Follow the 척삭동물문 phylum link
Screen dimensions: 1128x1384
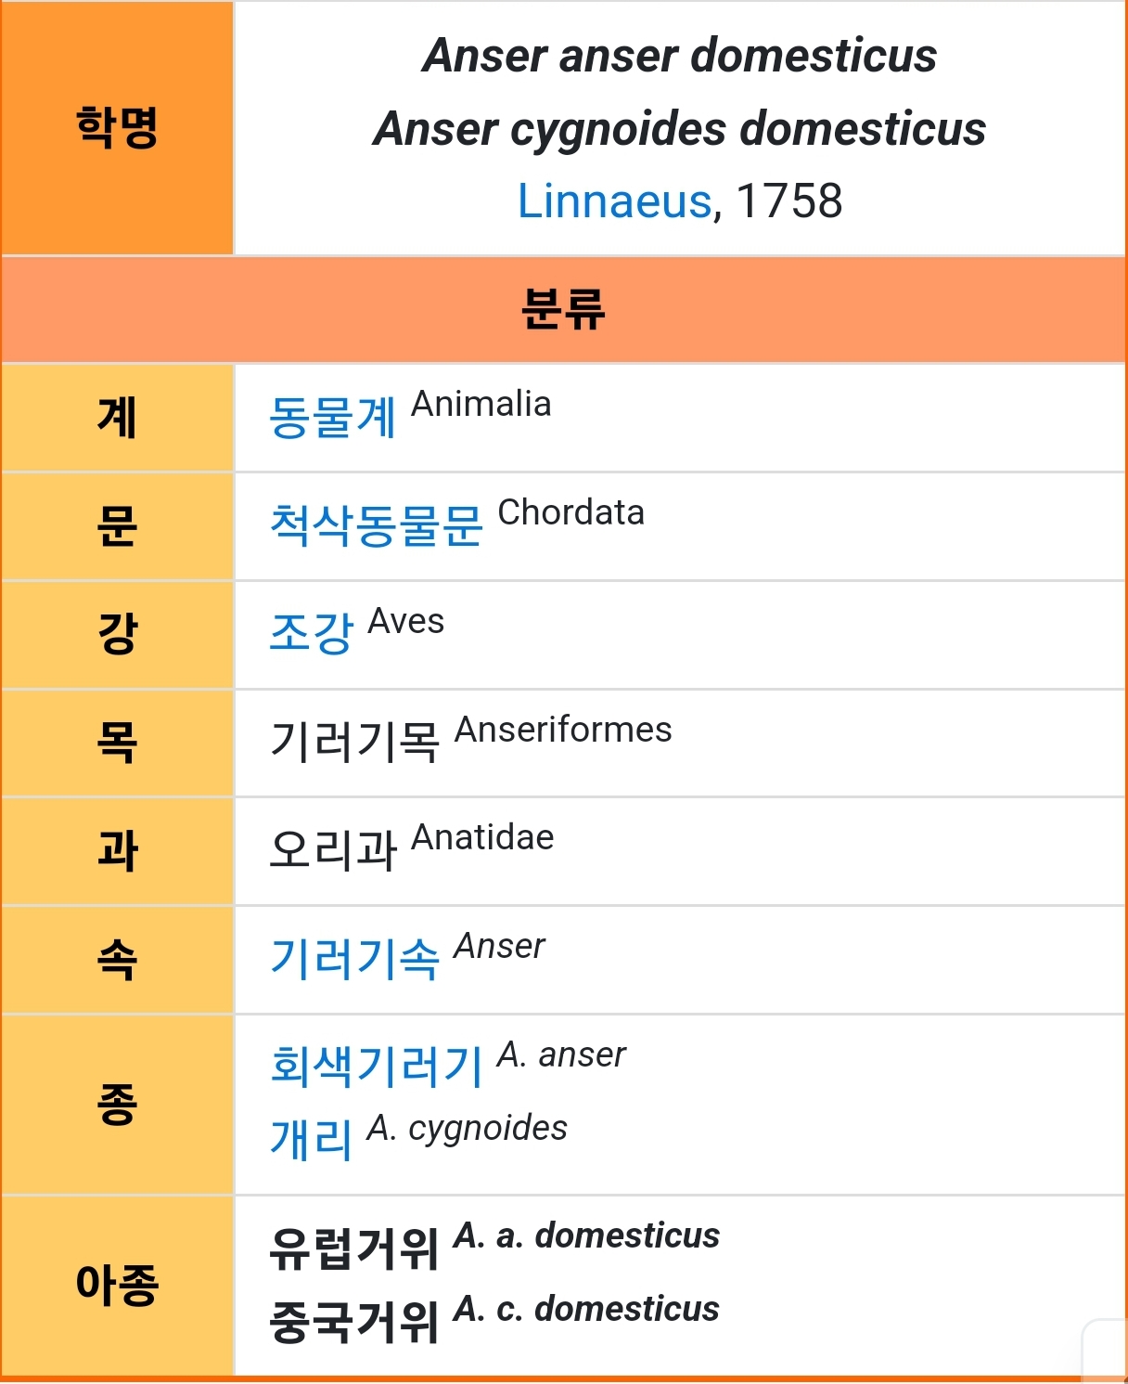pos(376,526)
